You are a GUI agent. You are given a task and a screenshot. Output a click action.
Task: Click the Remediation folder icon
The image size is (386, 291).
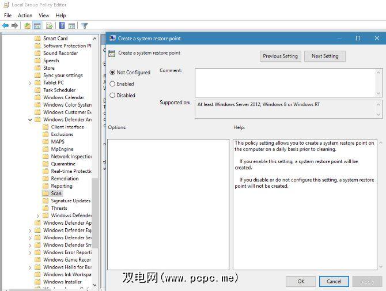46,179
